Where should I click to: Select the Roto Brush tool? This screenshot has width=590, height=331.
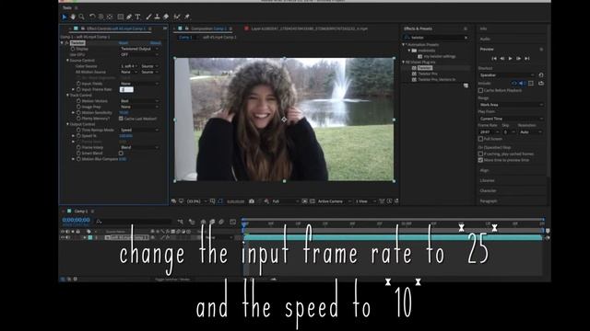[x=177, y=17]
